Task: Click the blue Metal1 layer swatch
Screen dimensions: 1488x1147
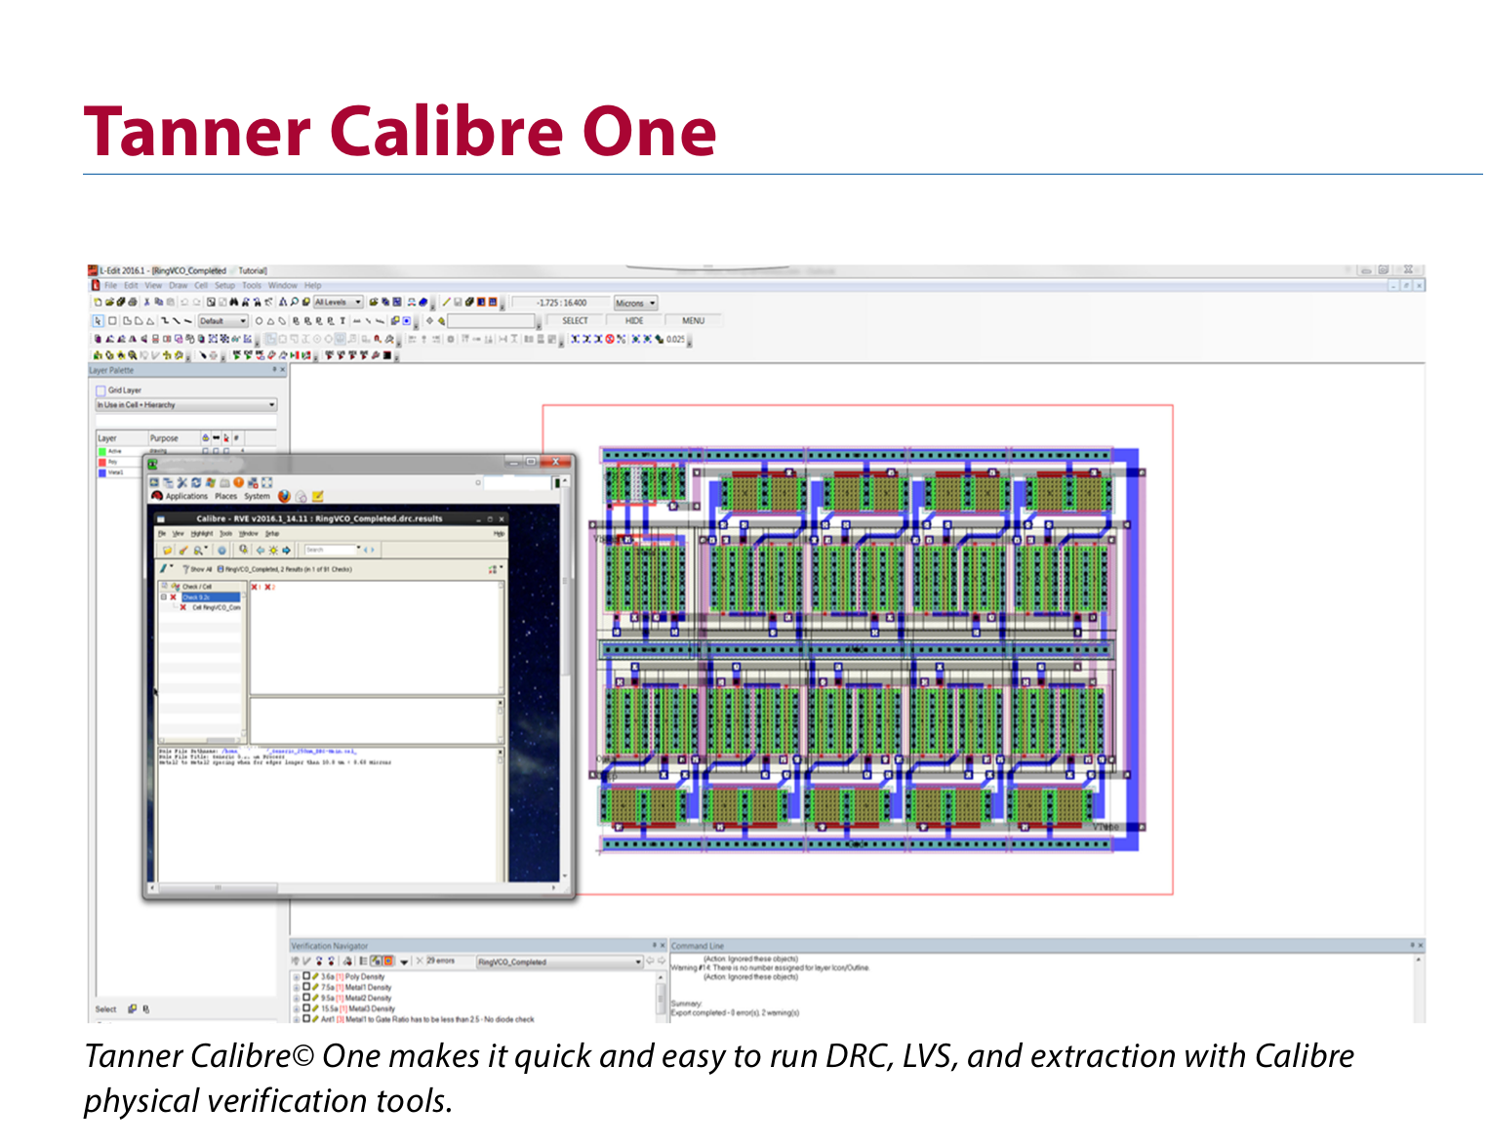Action: (102, 472)
